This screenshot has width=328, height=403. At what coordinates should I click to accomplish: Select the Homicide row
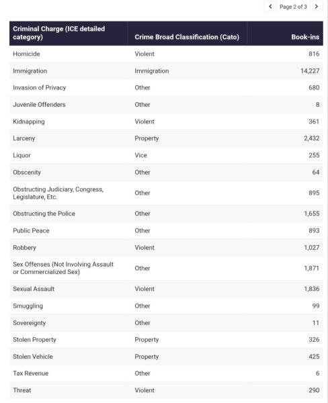tap(166, 54)
